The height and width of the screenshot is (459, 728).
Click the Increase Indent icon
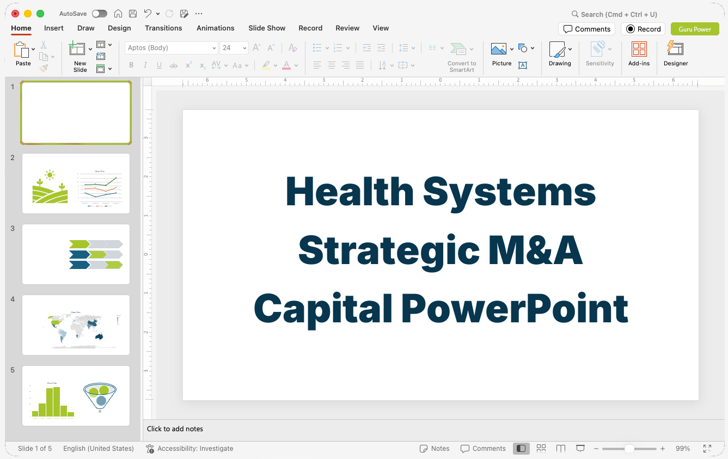[381, 48]
